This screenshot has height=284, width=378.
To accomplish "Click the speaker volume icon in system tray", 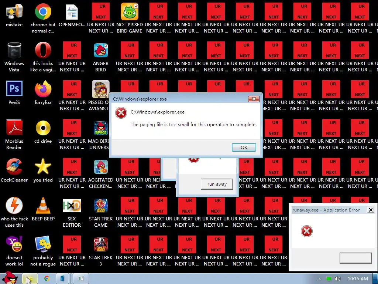I will point(337,279).
